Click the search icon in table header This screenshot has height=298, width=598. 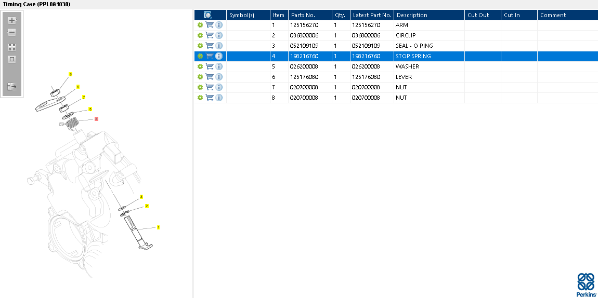(208, 15)
